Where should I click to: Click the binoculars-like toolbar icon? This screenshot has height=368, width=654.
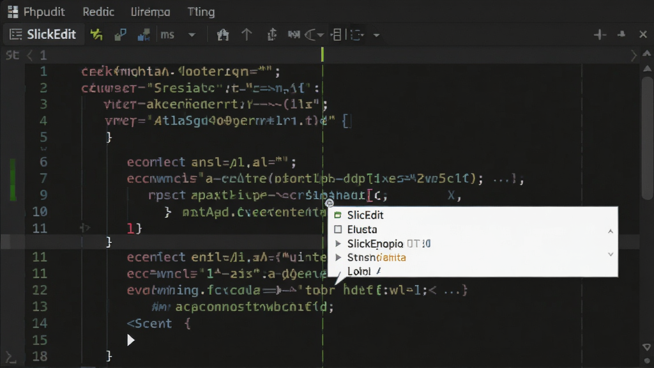(294, 34)
